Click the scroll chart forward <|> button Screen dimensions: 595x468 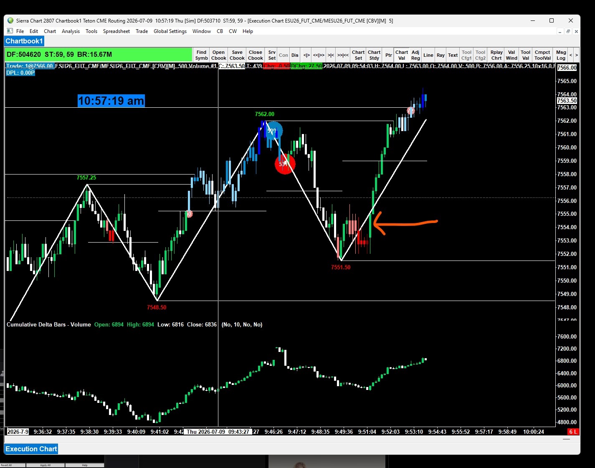tap(306, 55)
